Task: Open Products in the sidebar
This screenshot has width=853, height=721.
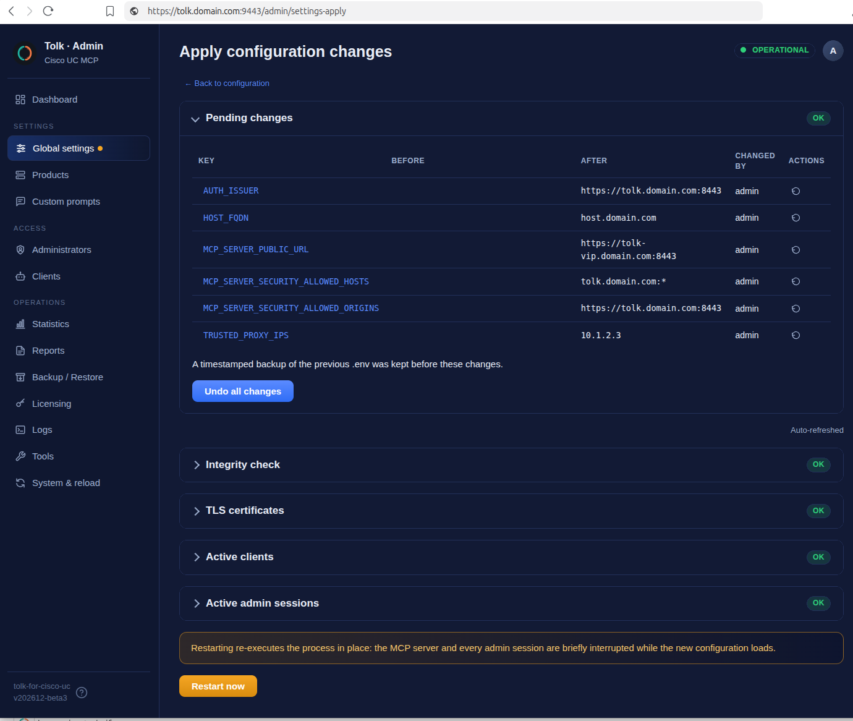Action: click(x=79, y=175)
